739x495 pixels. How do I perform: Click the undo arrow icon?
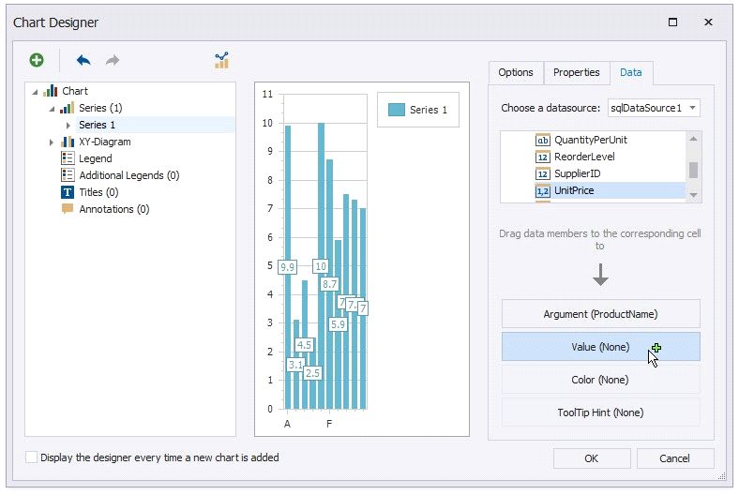pyautogui.click(x=83, y=60)
